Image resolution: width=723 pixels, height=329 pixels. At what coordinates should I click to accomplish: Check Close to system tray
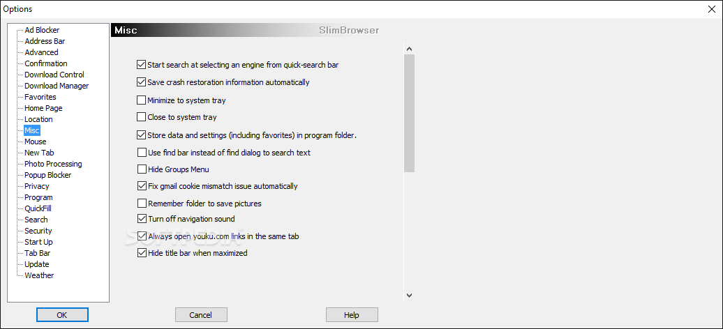142,117
